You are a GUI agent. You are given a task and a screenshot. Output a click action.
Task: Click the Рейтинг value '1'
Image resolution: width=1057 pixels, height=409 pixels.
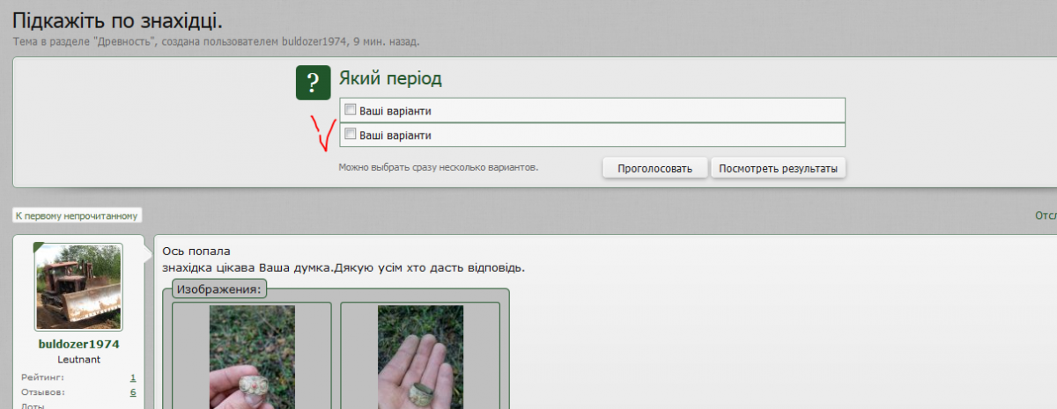(133, 377)
